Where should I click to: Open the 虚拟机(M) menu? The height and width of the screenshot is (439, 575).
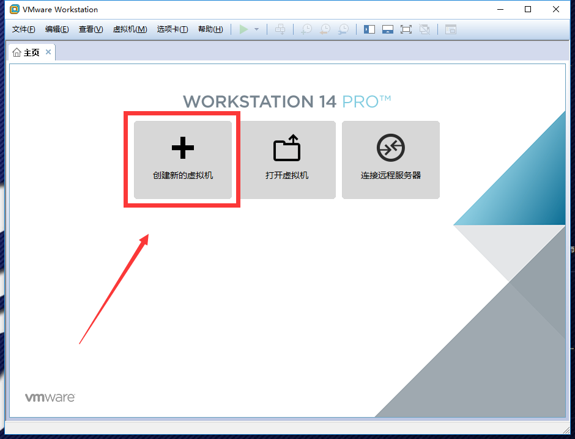click(x=130, y=29)
